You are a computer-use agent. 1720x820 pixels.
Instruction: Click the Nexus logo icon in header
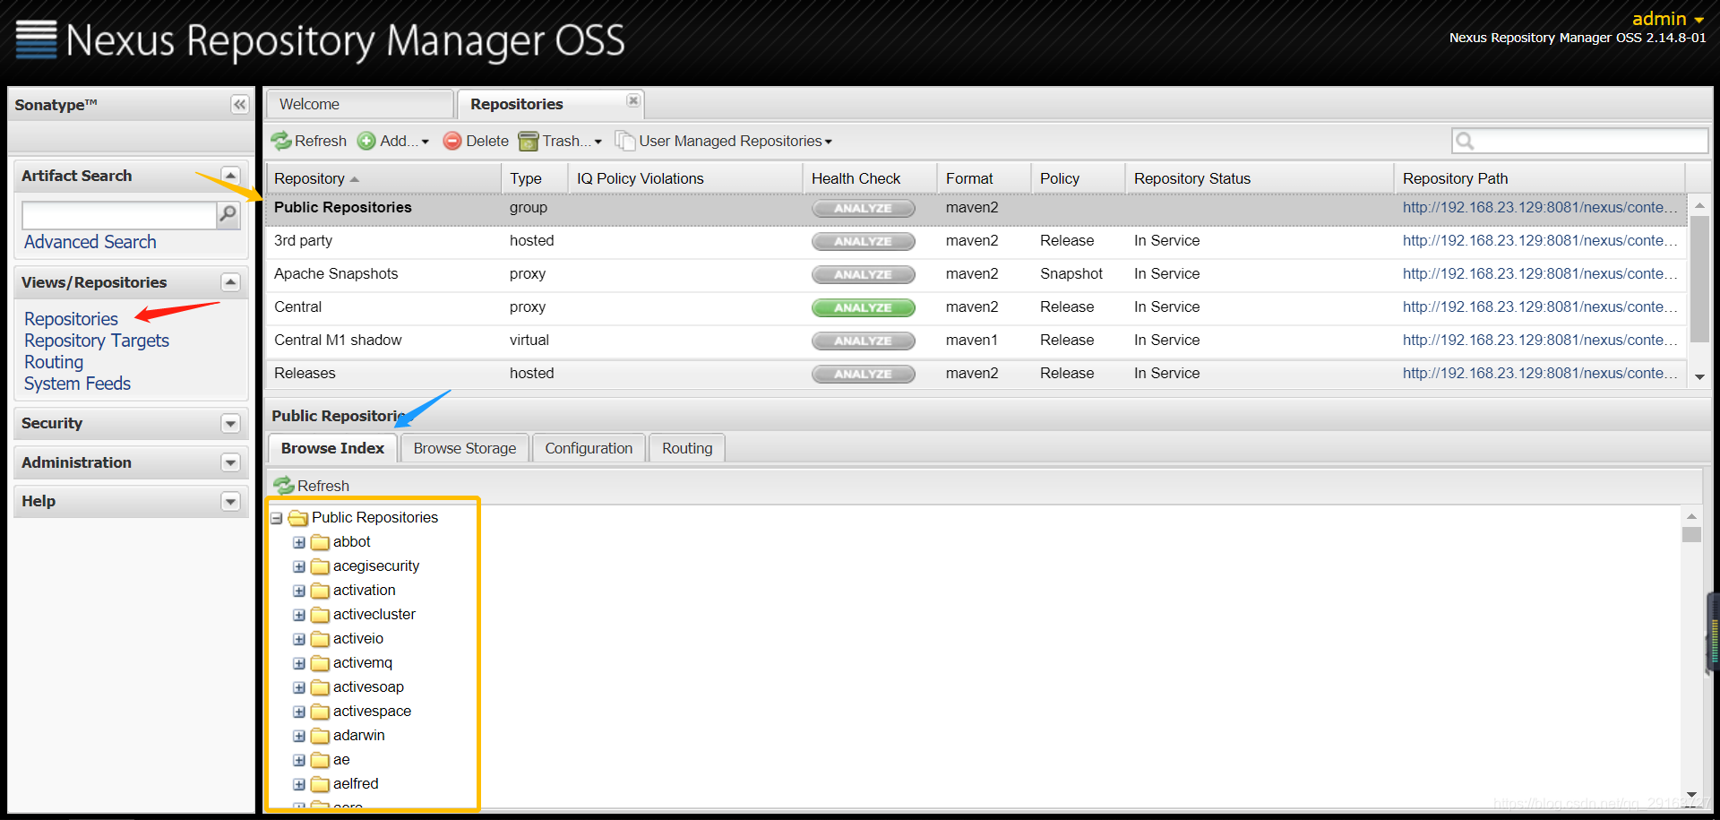click(36, 39)
